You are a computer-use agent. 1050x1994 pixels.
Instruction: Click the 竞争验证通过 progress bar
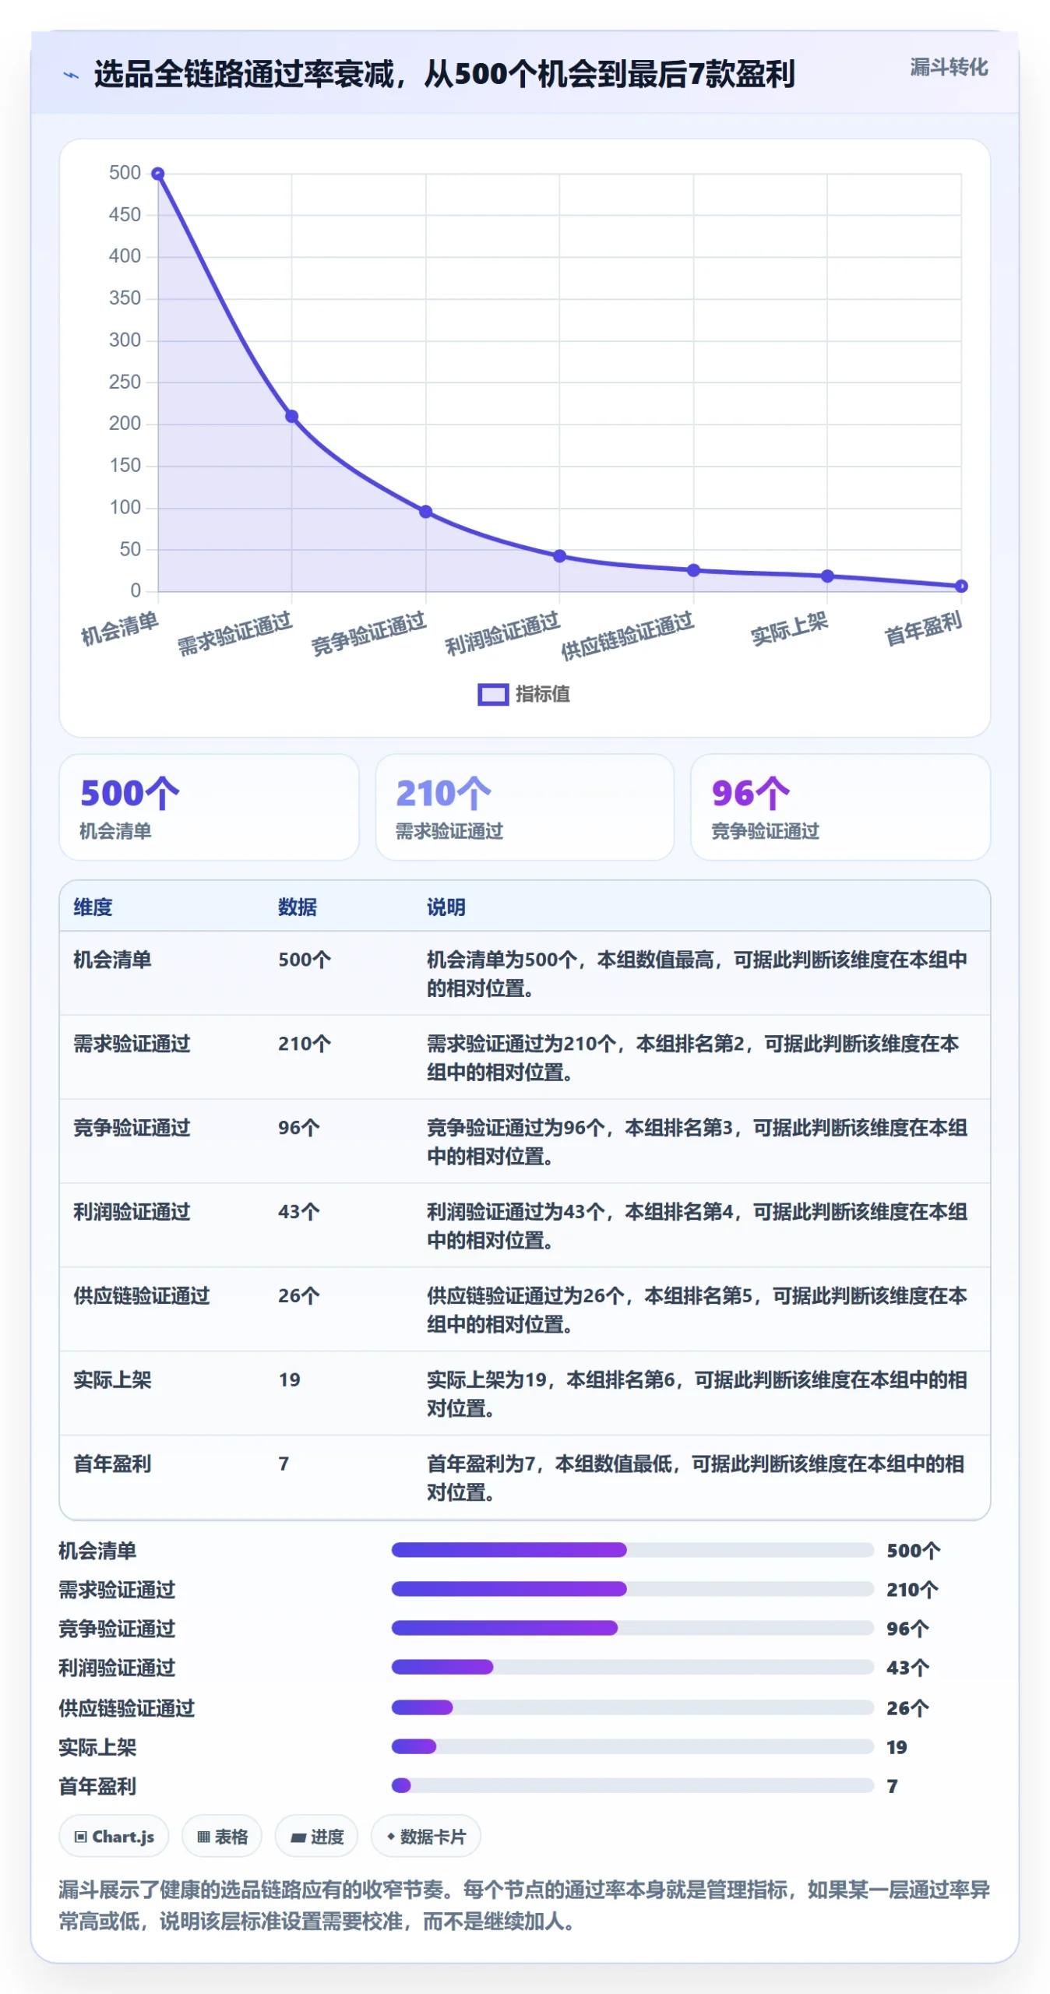632,1628
